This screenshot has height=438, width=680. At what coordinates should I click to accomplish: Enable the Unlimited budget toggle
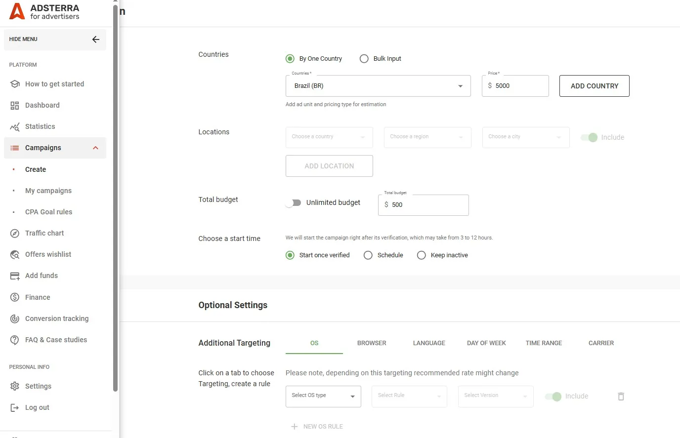[x=294, y=203]
